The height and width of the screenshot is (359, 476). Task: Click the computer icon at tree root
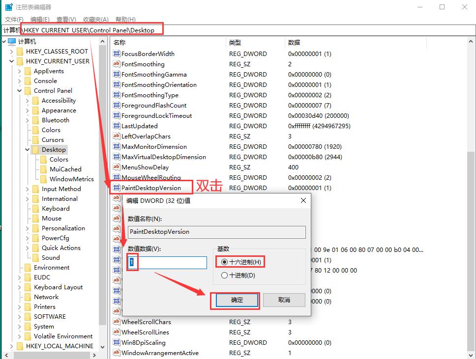[x=12, y=42]
